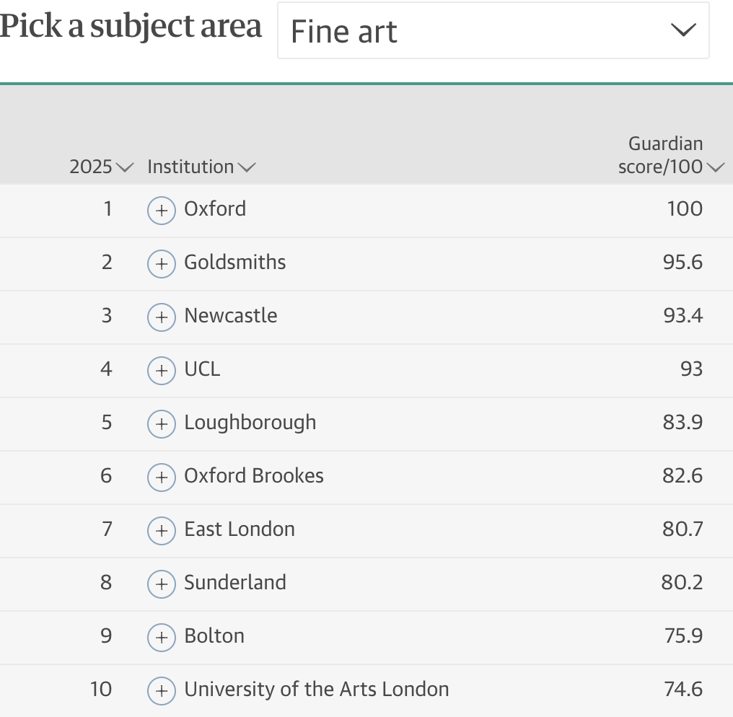Image resolution: width=733 pixels, height=717 pixels.
Task: Open Sunderland details plus icon
Action: (x=162, y=584)
